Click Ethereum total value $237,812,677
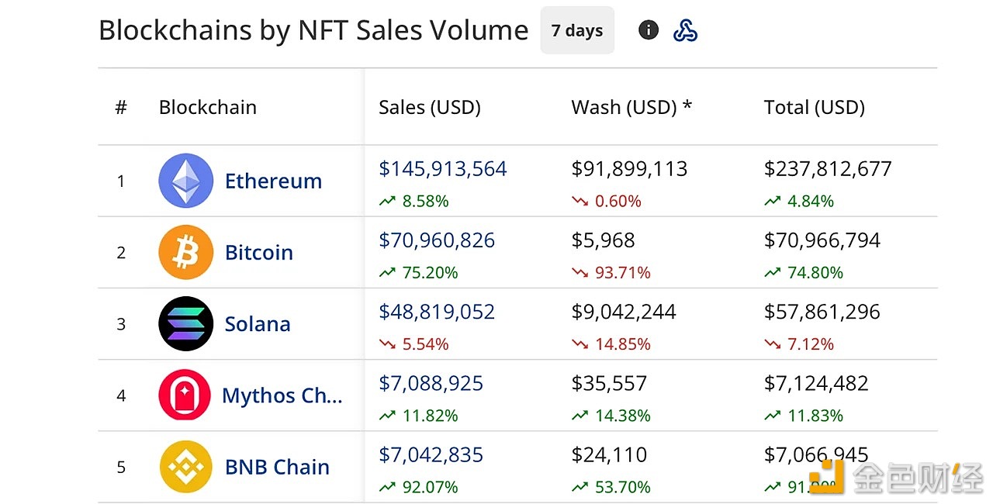 [828, 169]
